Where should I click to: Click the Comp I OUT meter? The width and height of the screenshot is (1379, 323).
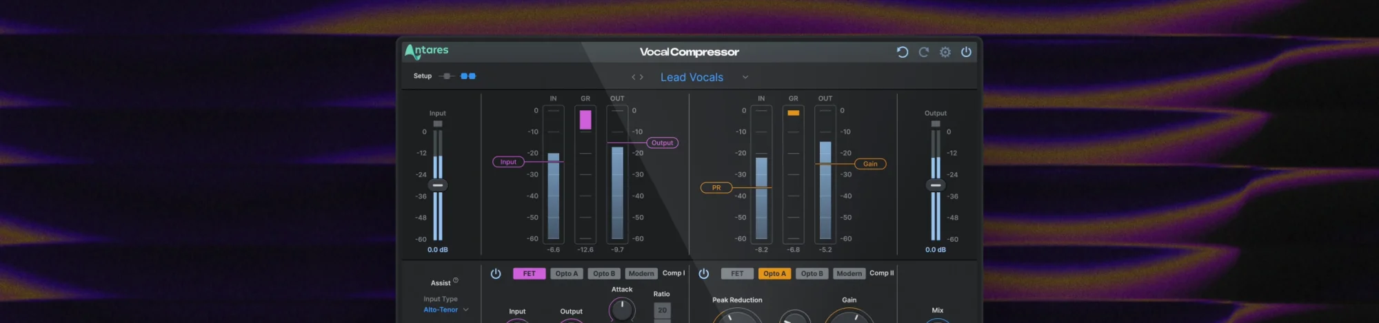pos(618,174)
